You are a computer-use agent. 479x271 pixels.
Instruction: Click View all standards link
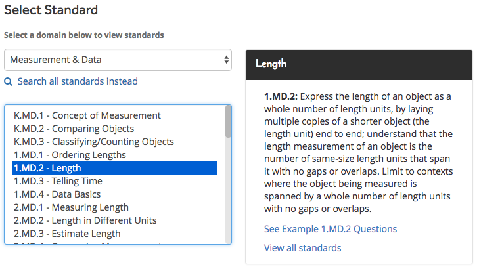pos(302,248)
